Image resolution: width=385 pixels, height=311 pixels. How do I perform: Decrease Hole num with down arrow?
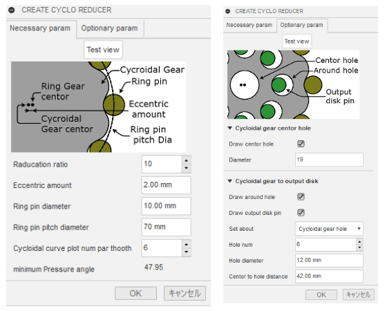[359, 247]
